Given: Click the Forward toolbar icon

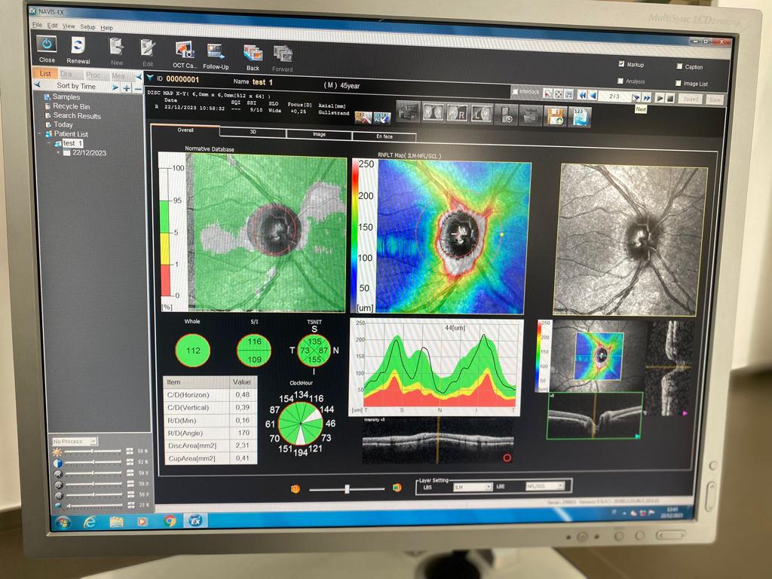Looking at the screenshot, I should click(283, 54).
